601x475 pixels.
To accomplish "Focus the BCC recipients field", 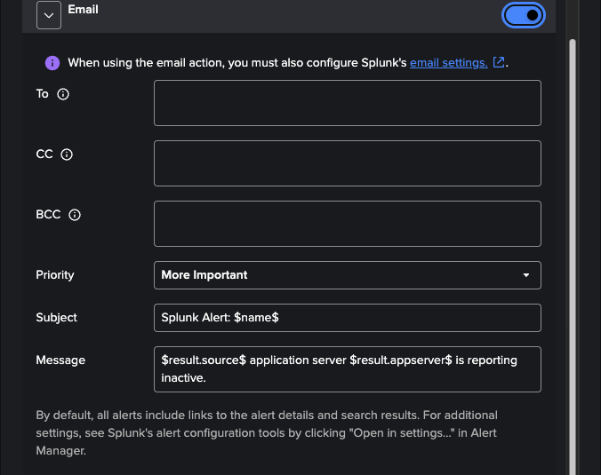I will [347, 224].
